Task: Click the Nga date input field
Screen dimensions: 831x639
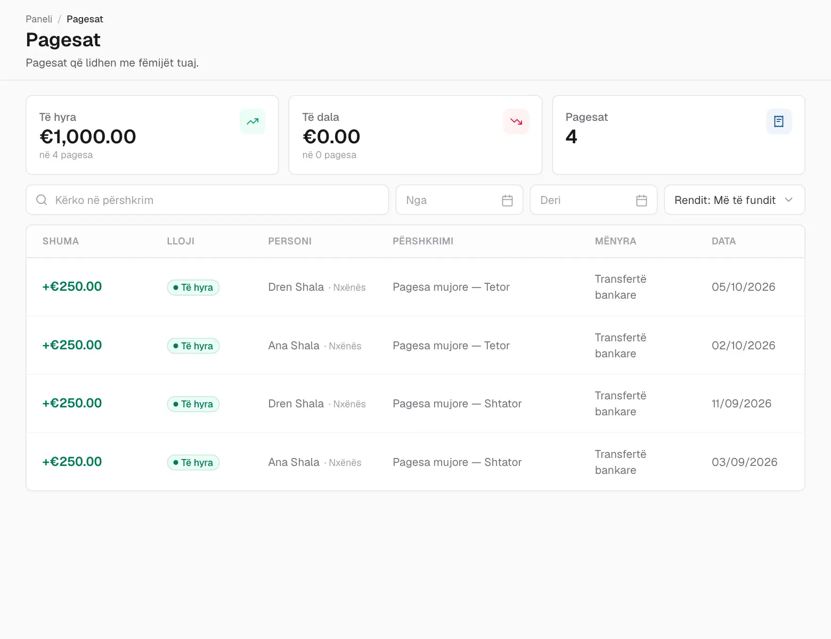Action: point(459,200)
